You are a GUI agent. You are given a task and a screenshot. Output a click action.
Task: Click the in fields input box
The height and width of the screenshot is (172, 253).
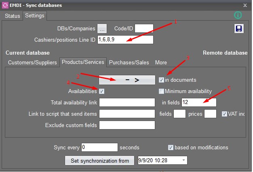(199, 102)
